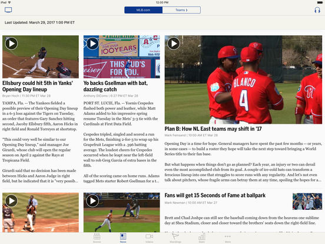This screenshot has height=244, width=325.
Task: Play the Plan B NL East video
Action: pyautogui.click(x=174, y=44)
